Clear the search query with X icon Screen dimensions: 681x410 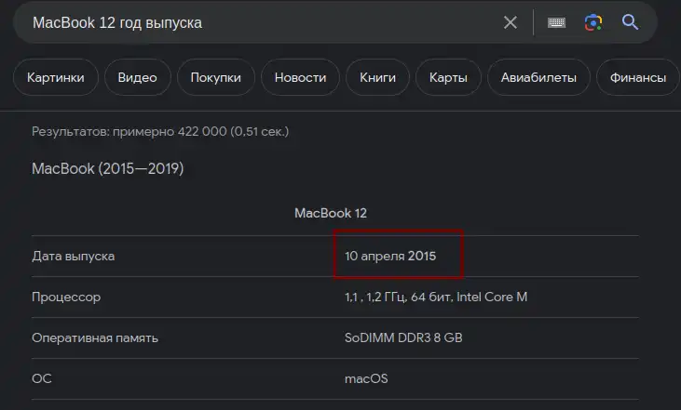point(510,22)
